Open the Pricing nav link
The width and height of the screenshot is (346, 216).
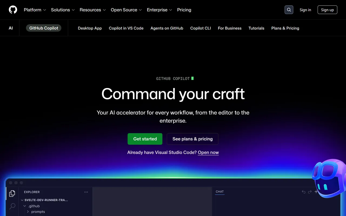pos(184,10)
